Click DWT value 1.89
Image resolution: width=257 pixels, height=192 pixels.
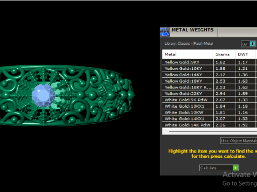coord(243,93)
